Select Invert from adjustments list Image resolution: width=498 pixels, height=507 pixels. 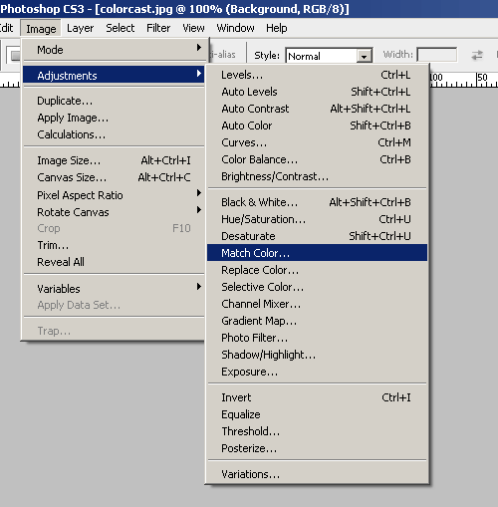[x=317, y=397]
